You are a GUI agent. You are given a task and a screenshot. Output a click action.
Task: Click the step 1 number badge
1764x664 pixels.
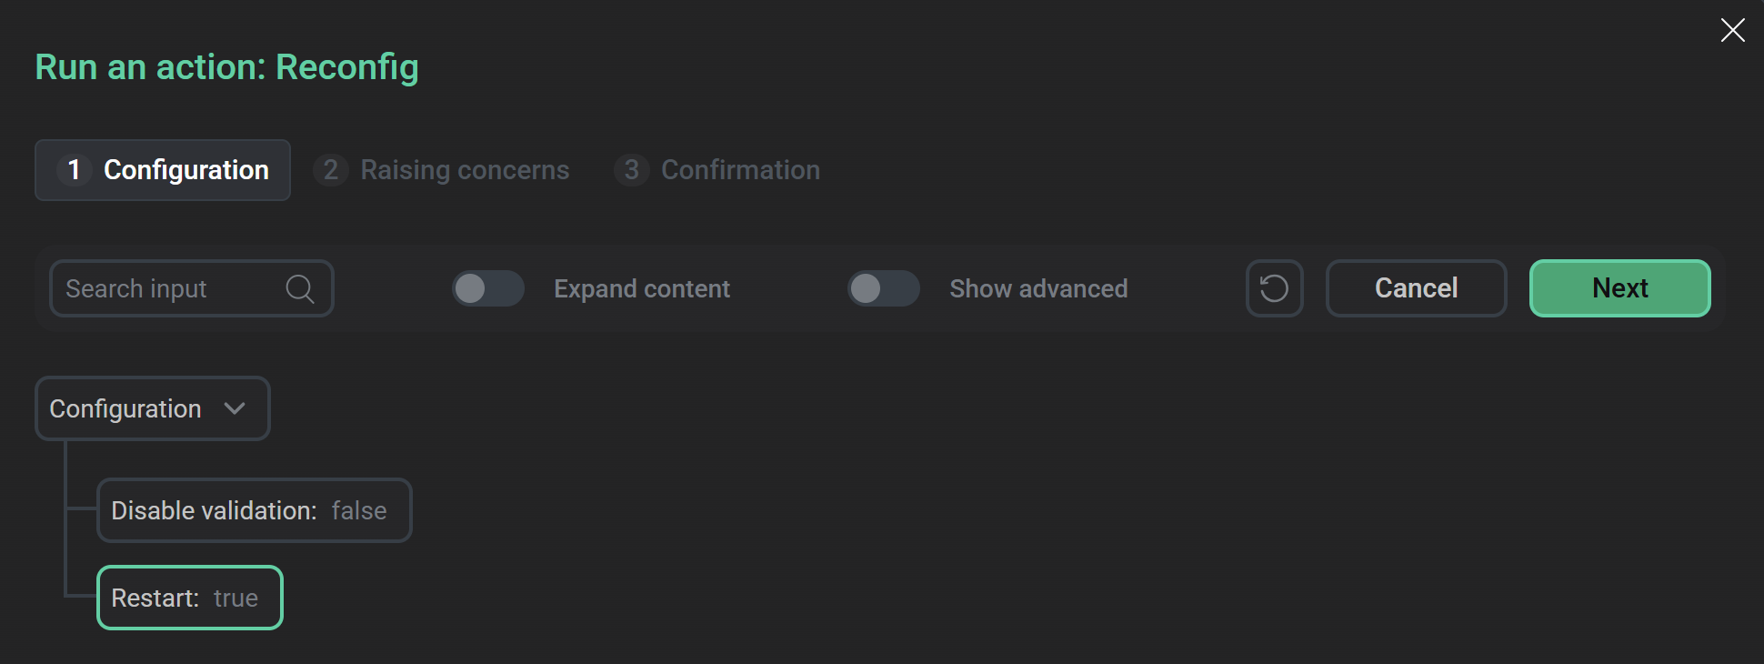[75, 170]
